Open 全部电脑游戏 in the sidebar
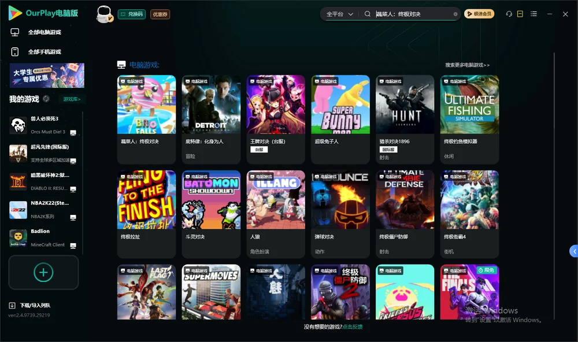The height and width of the screenshot is (342, 578). [36, 32]
